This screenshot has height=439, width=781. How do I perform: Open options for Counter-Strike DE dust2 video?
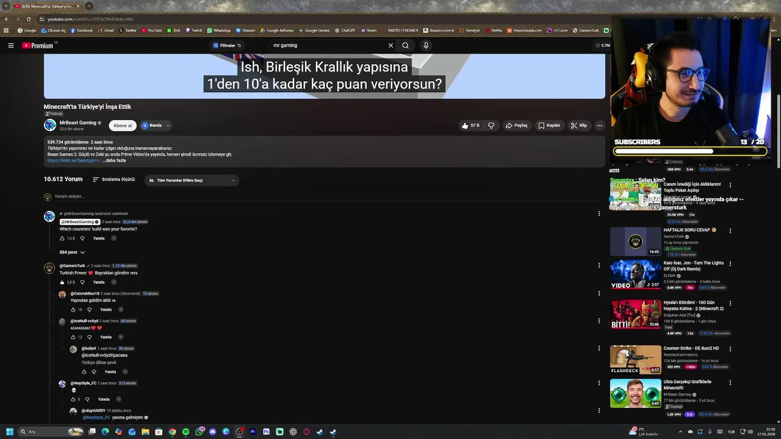click(730, 349)
